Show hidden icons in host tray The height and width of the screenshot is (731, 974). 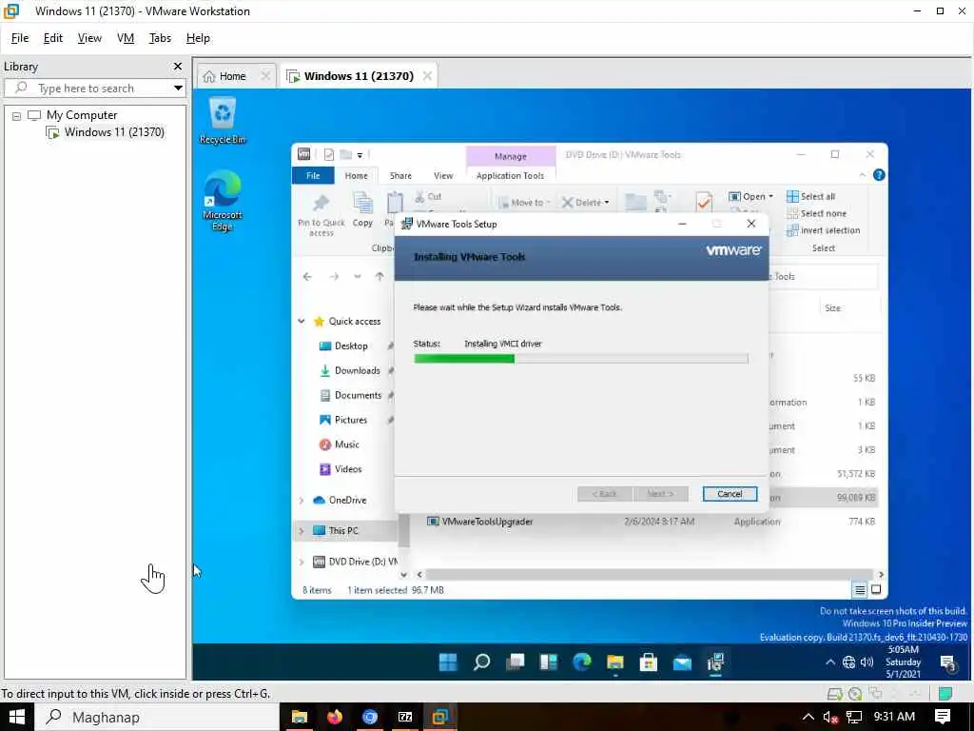(x=808, y=718)
